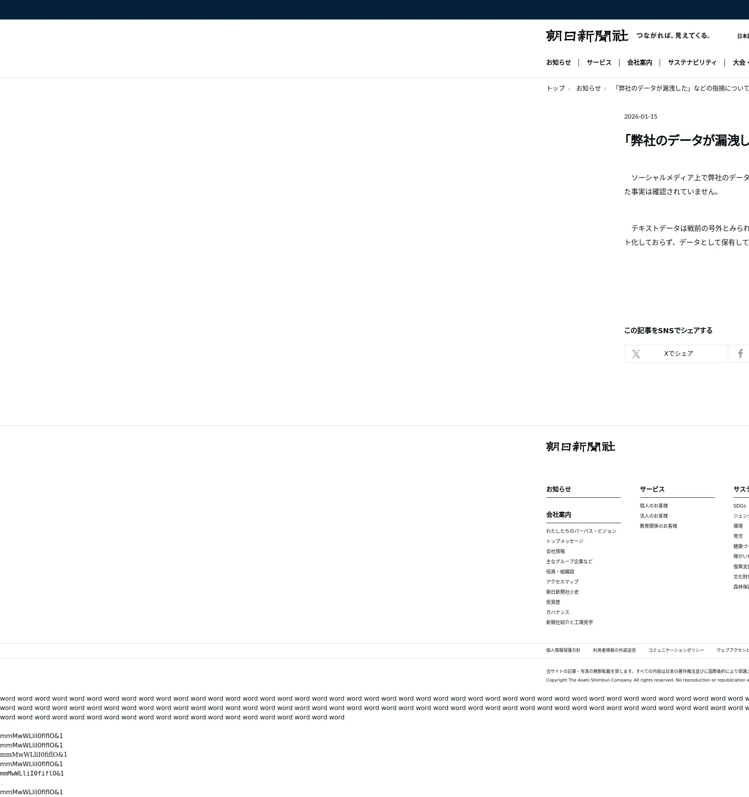
Task: Open 法人のお客様 in the footer
Action: point(653,516)
